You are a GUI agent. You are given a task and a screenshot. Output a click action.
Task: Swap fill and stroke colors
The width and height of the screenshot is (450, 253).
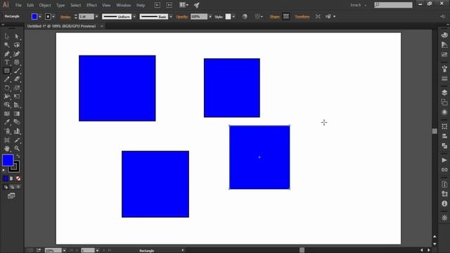(x=18, y=156)
